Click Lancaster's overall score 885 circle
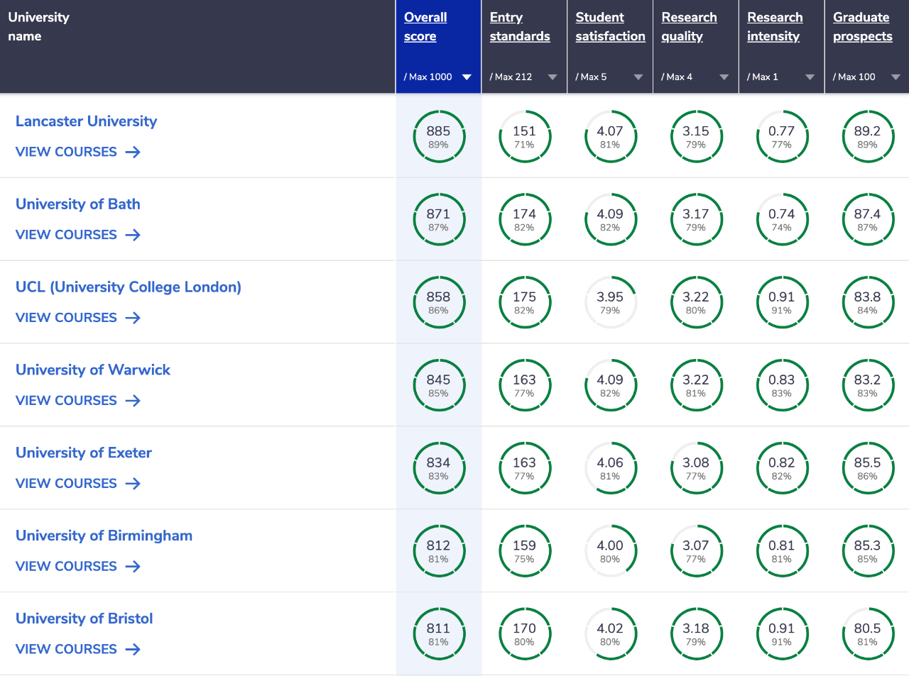This screenshot has height=676, width=909. pos(438,136)
